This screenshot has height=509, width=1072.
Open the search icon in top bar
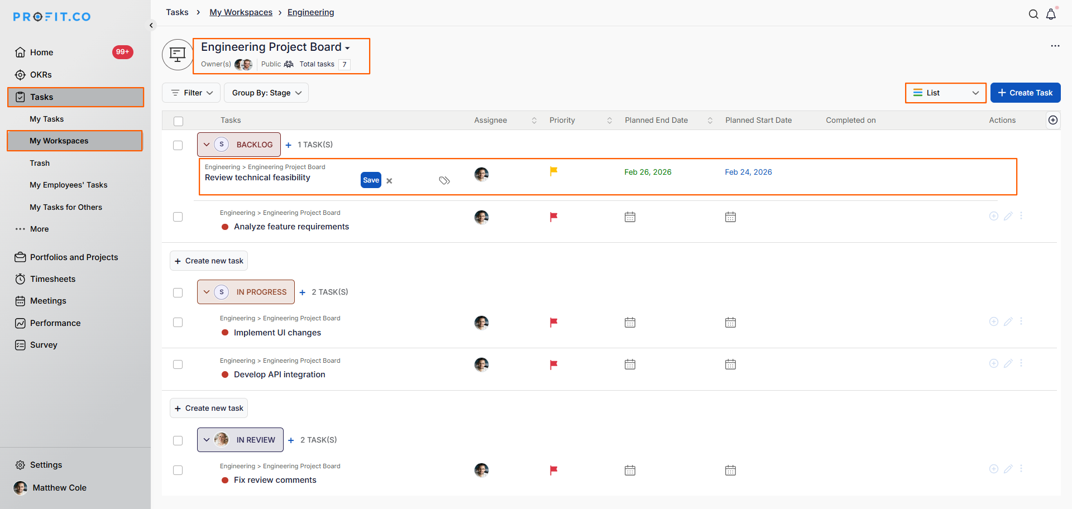pos(1033,15)
